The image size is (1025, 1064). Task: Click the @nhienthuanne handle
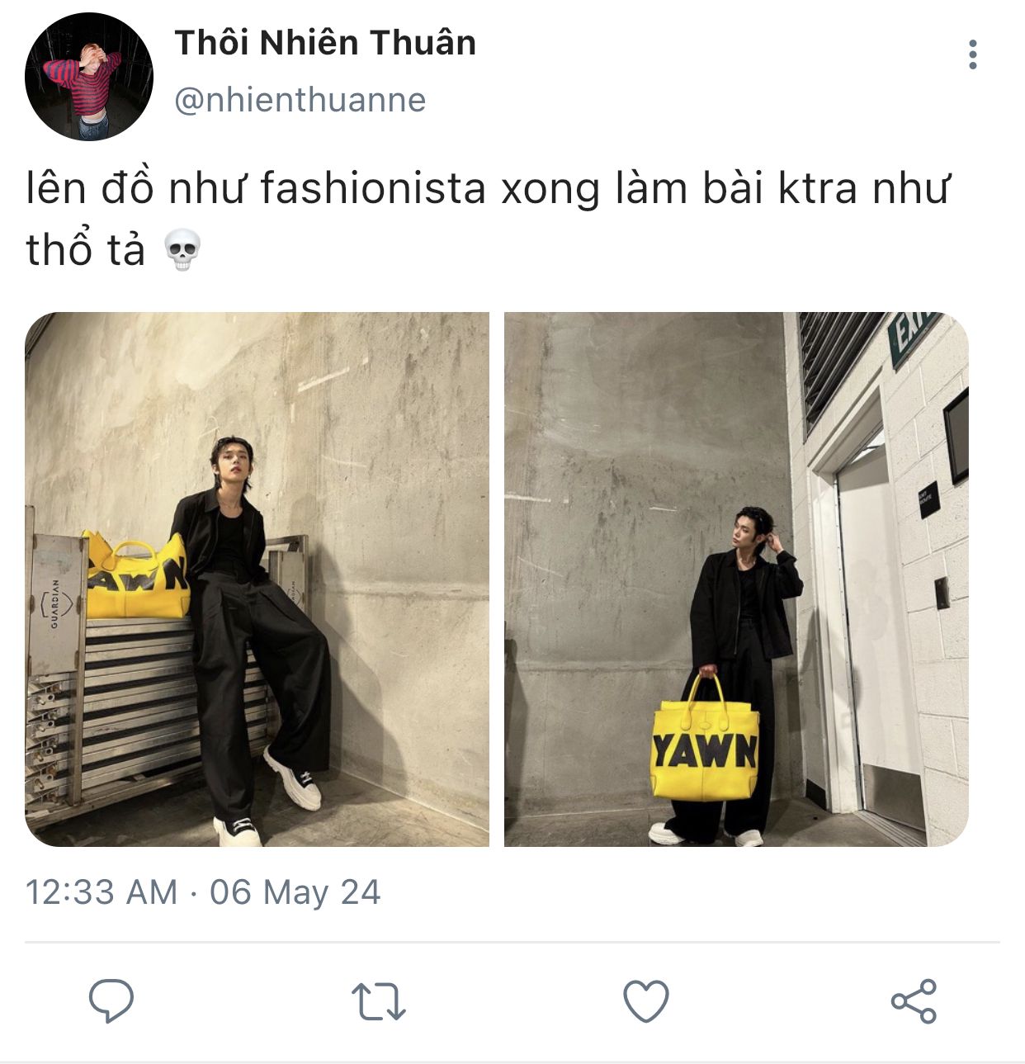click(x=300, y=100)
